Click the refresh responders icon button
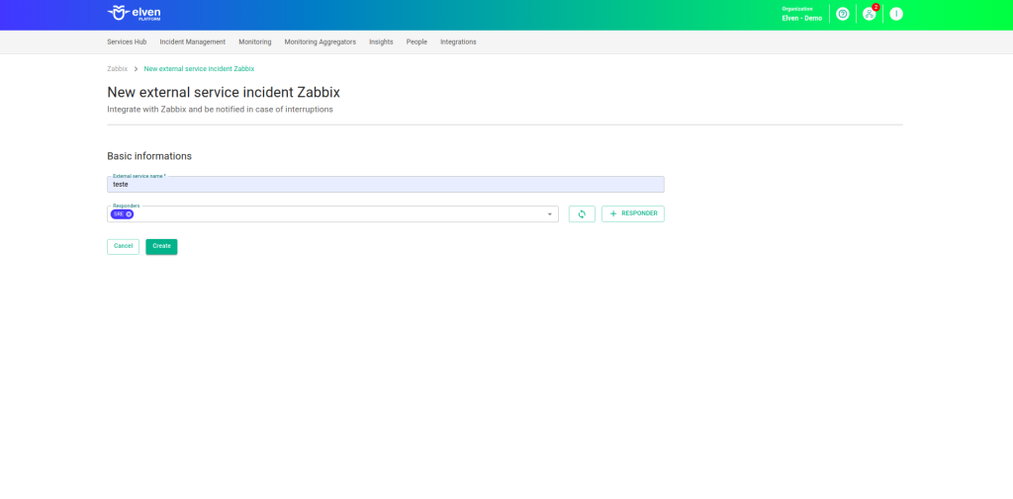This screenshot has width=1013, height=499. [x=582, y=213]
